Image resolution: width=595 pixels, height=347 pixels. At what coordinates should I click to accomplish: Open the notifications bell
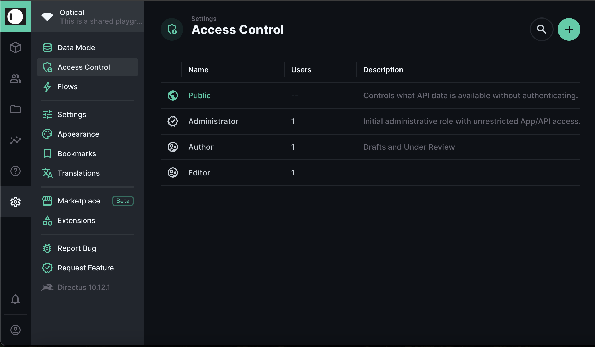tap(15, 299)
